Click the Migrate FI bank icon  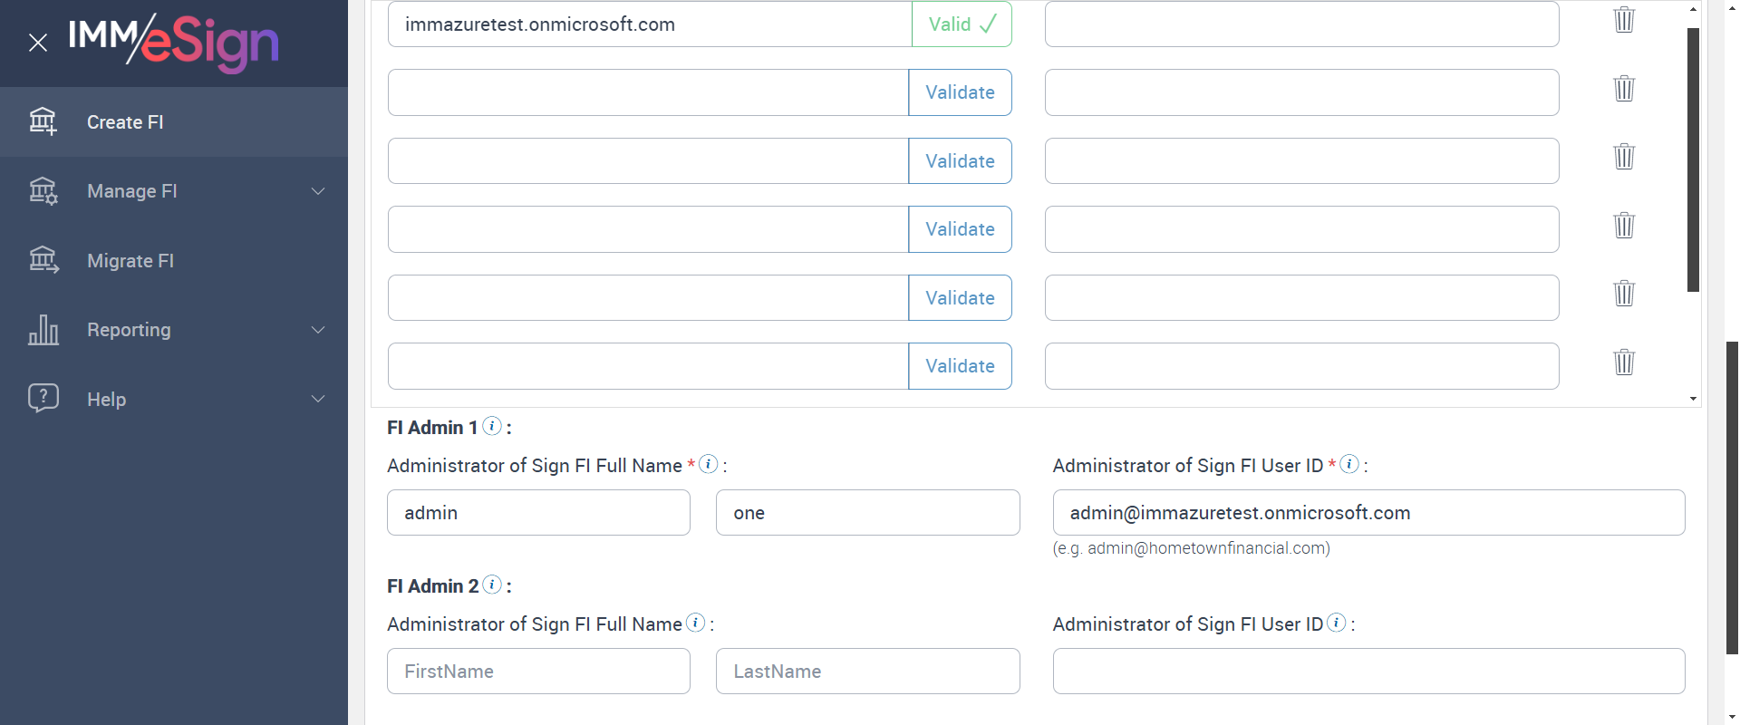[43, 261]
